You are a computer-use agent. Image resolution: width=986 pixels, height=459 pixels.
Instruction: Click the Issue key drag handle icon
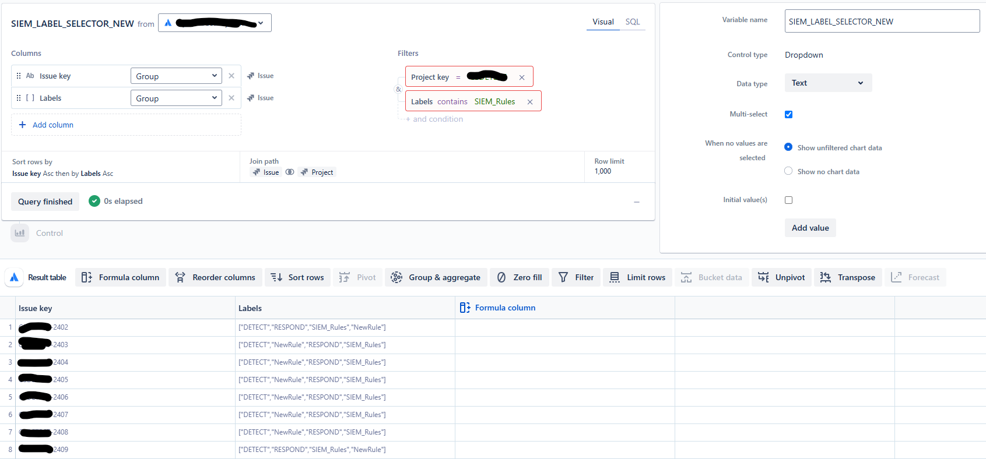pyautogui.click(x=19, y=76)
